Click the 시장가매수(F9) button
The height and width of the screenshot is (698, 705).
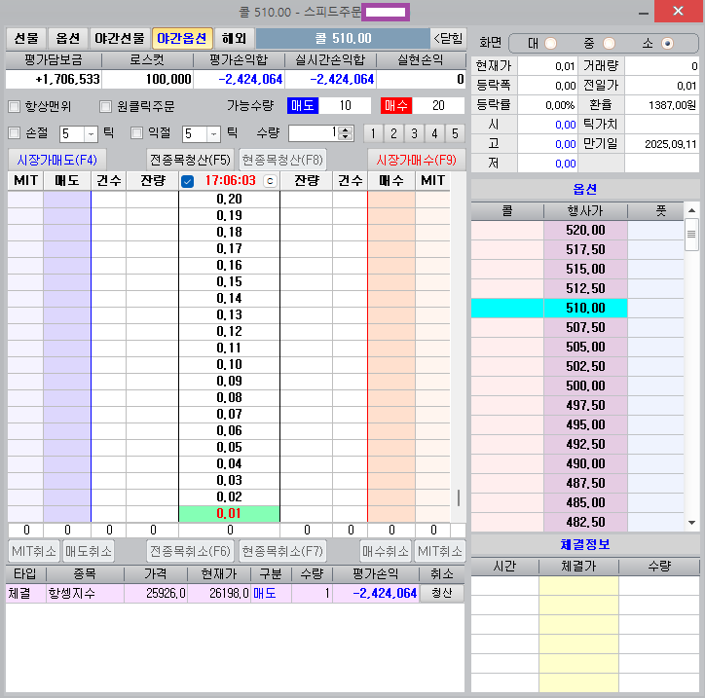tap(417, 160)
